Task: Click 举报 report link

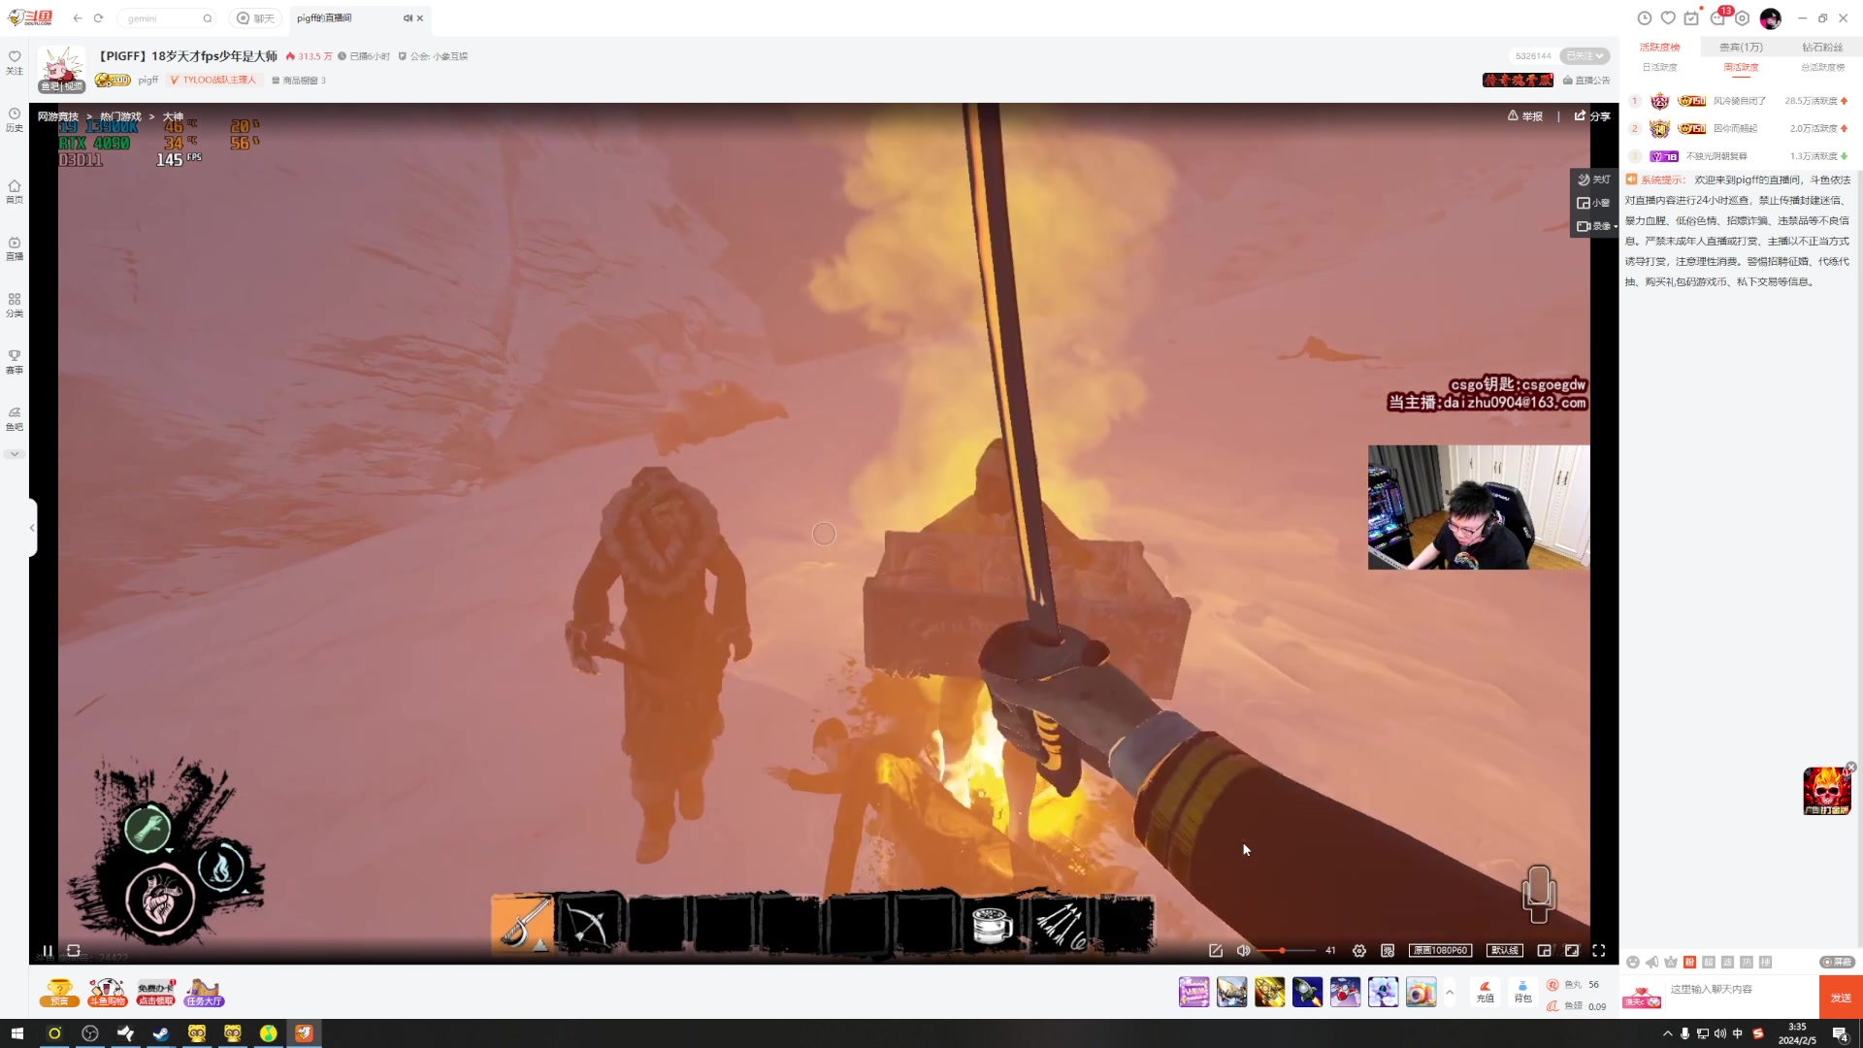Action: click(1524, 116)
